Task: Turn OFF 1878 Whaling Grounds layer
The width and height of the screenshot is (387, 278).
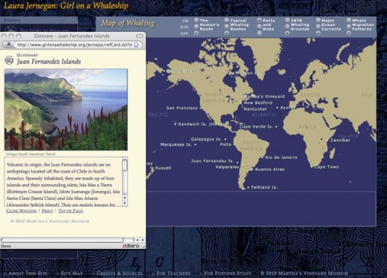Action: pyautogui.click(x=287, y=33)
